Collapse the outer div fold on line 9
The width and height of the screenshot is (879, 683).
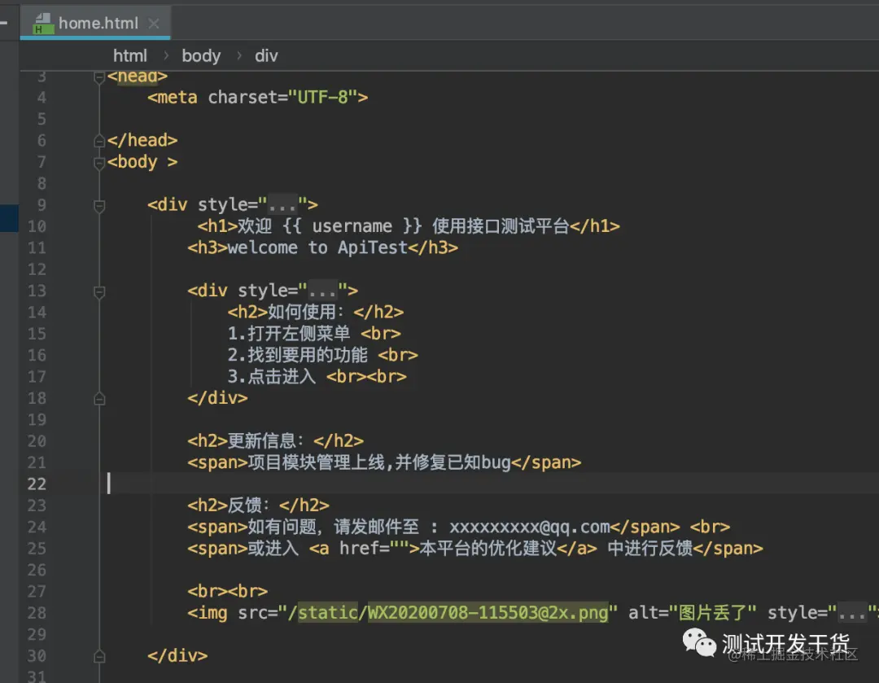coord(99,206)
